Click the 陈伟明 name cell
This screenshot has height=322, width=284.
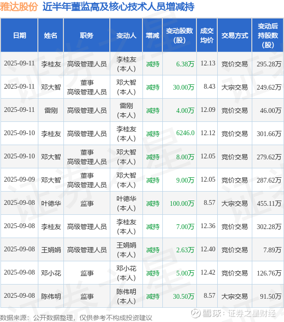pos(51,296)
